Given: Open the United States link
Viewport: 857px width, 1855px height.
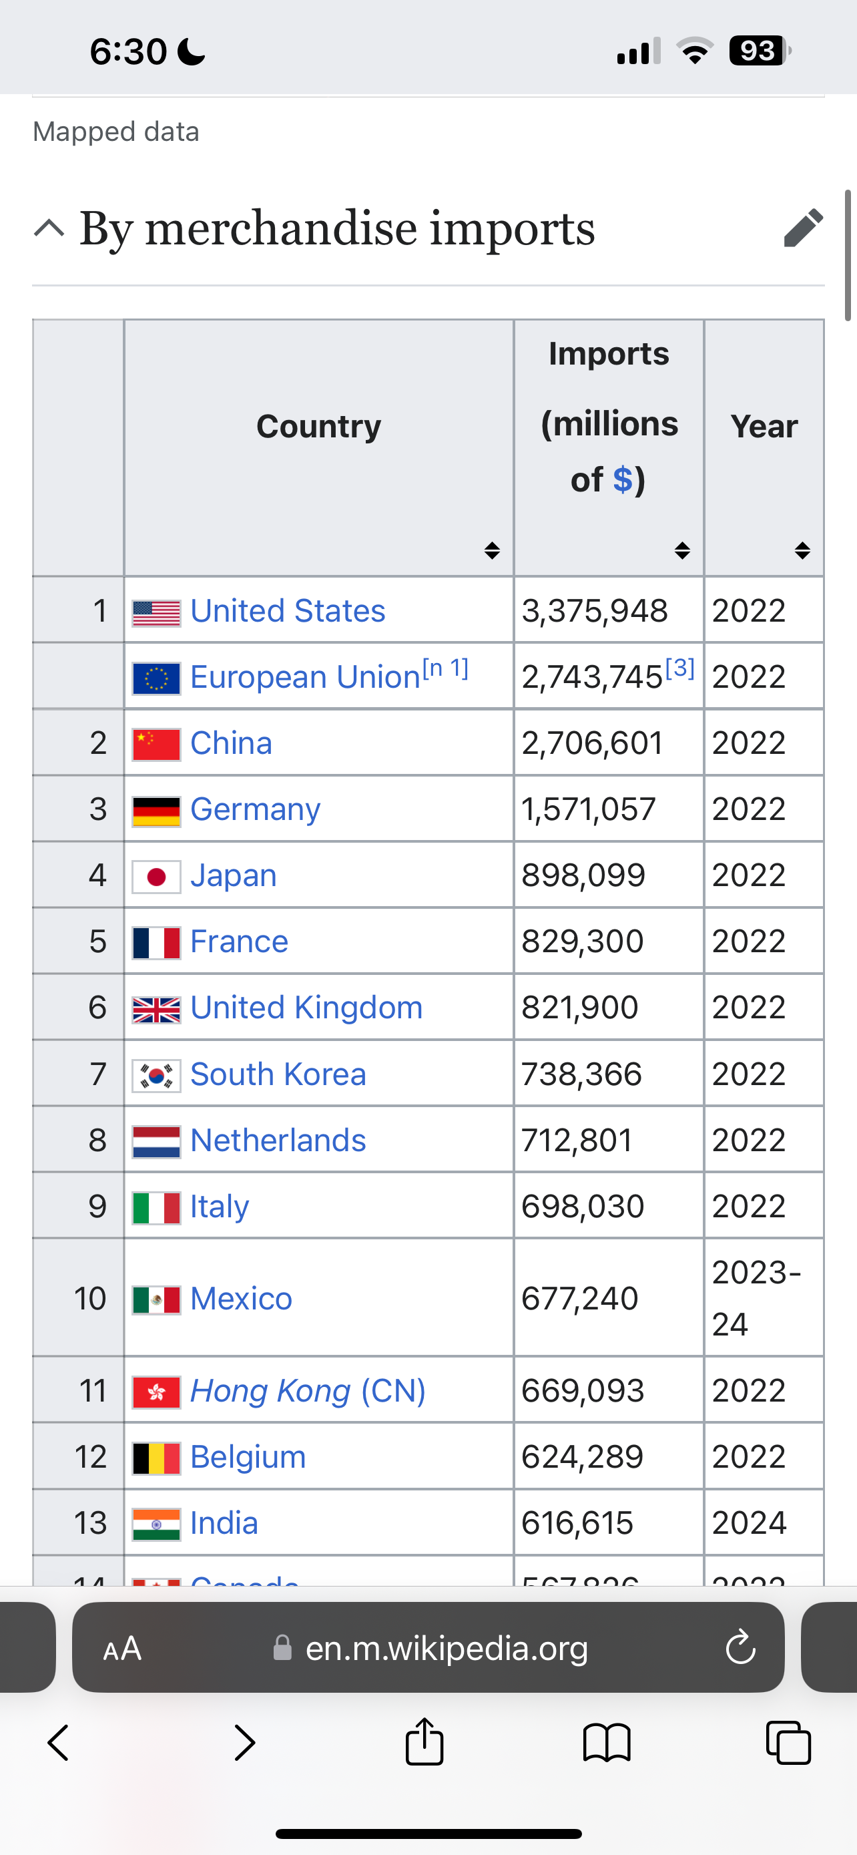Looking at the screenshot, I should (288, 610).
